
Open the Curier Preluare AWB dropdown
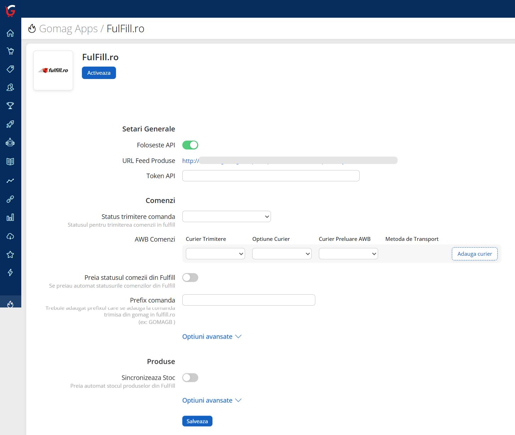click(348, 254)
